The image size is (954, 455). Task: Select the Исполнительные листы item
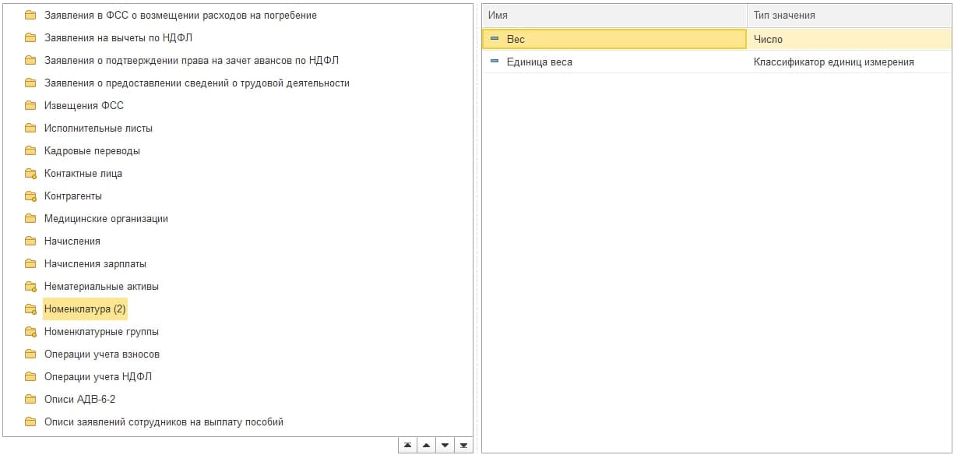[x=98, y=129]
